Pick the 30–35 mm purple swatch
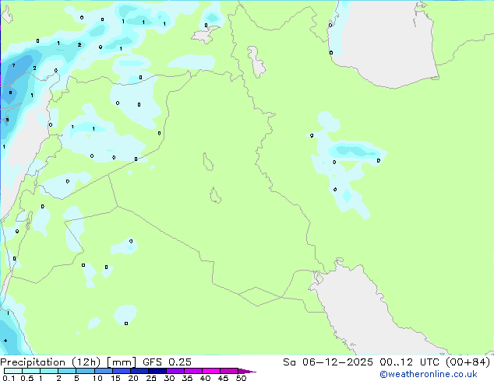494x381 pixels. point(175,371)
